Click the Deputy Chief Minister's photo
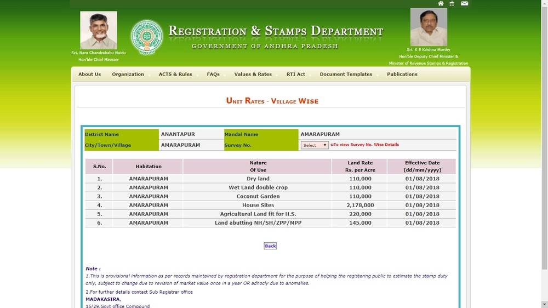Screen dimensions: 548x308 click(x=429, y=27)
